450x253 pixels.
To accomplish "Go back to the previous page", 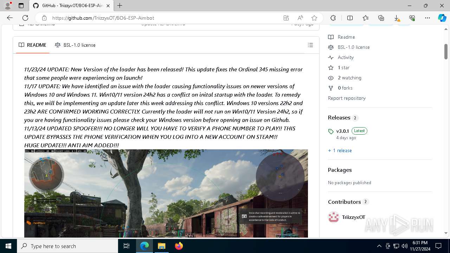I will (10, 18).
